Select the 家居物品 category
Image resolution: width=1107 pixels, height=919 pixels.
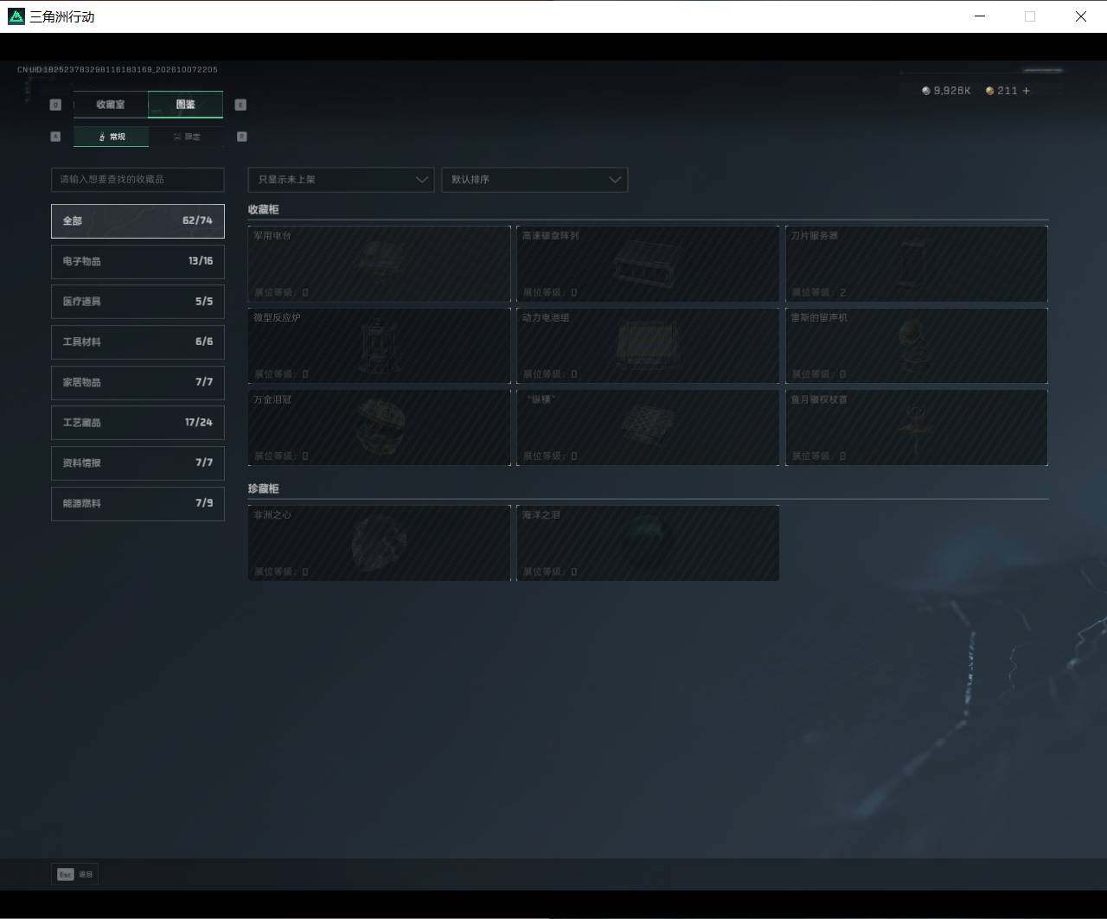(x=138, y=382)
